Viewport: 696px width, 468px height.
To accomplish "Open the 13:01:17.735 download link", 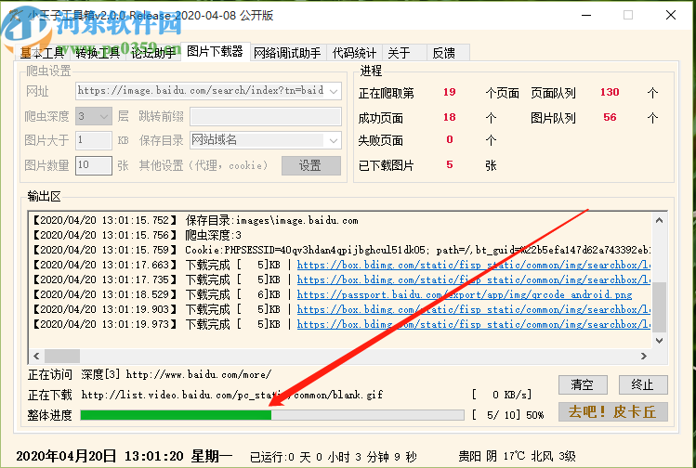I will 474,279.
